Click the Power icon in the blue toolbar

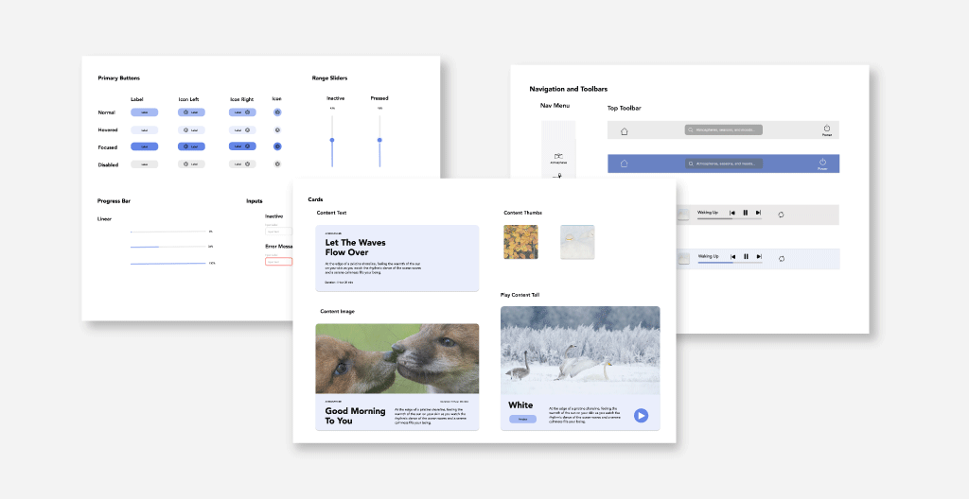coord(821,163)
